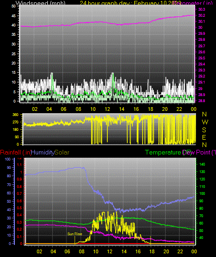Click the green "80" temperature axis value

coord(202,208)
